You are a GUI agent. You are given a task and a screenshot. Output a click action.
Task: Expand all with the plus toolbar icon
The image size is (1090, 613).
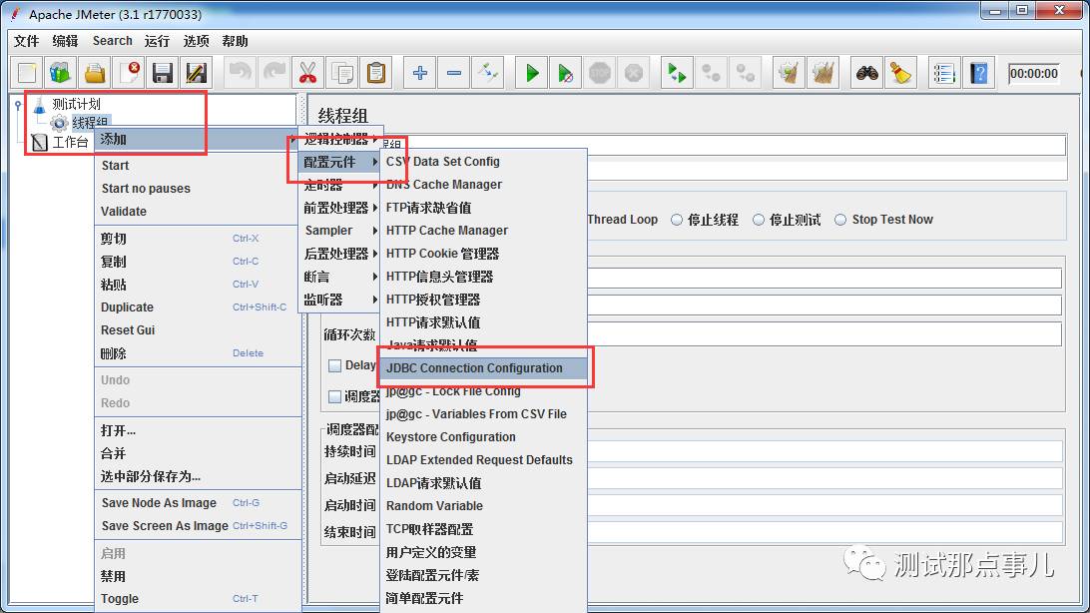click(x=420, y=73)
